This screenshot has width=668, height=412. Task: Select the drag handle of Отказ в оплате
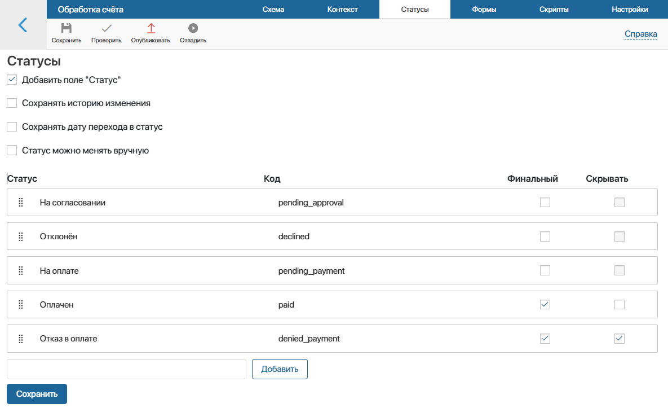(x=21, y=339)
